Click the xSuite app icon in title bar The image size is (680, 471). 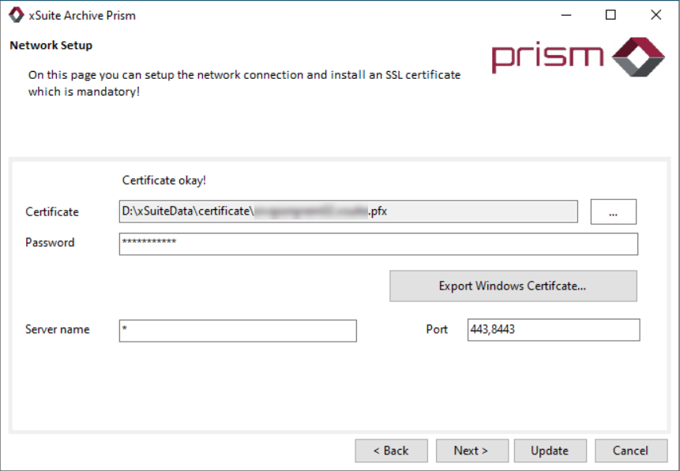coord(16,15)
